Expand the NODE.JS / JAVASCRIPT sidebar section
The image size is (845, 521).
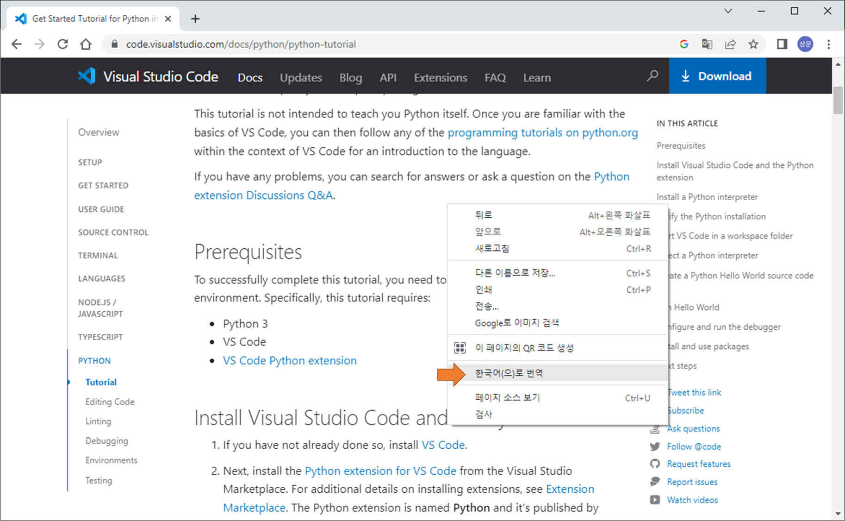pyautogui.click(x=100, y=308)
